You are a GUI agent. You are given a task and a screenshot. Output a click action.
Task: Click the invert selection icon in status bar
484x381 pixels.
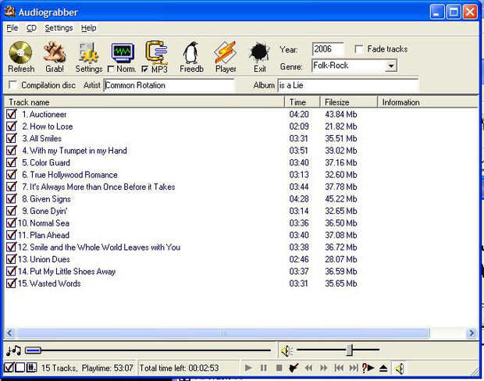[x=31, y=368]
